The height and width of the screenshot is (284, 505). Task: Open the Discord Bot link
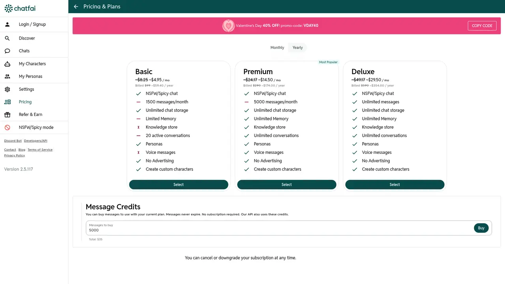point(13,141)
